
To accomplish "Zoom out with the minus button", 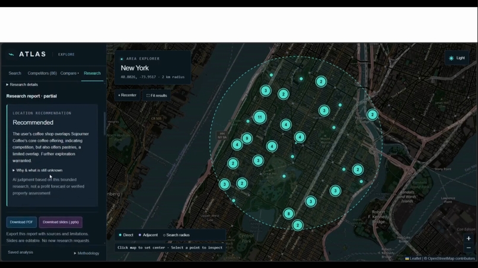I will pyautogui.click(x=469, y=248).
